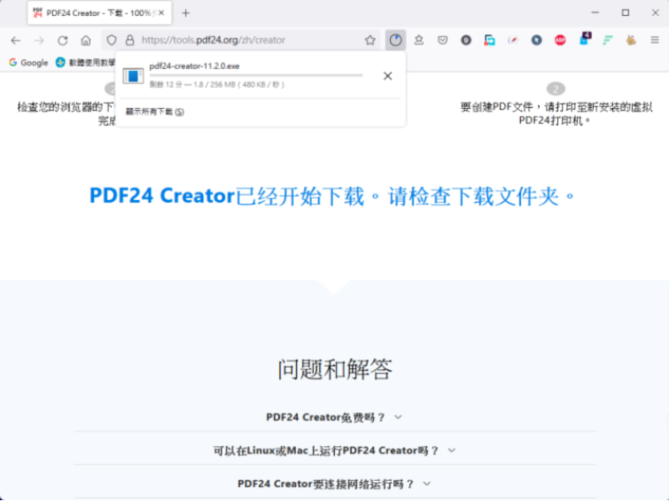The height and width of the screenshot is (502, 669).
Task: Open the blue screenshot extension icon
Action: [x=489, y=40]
